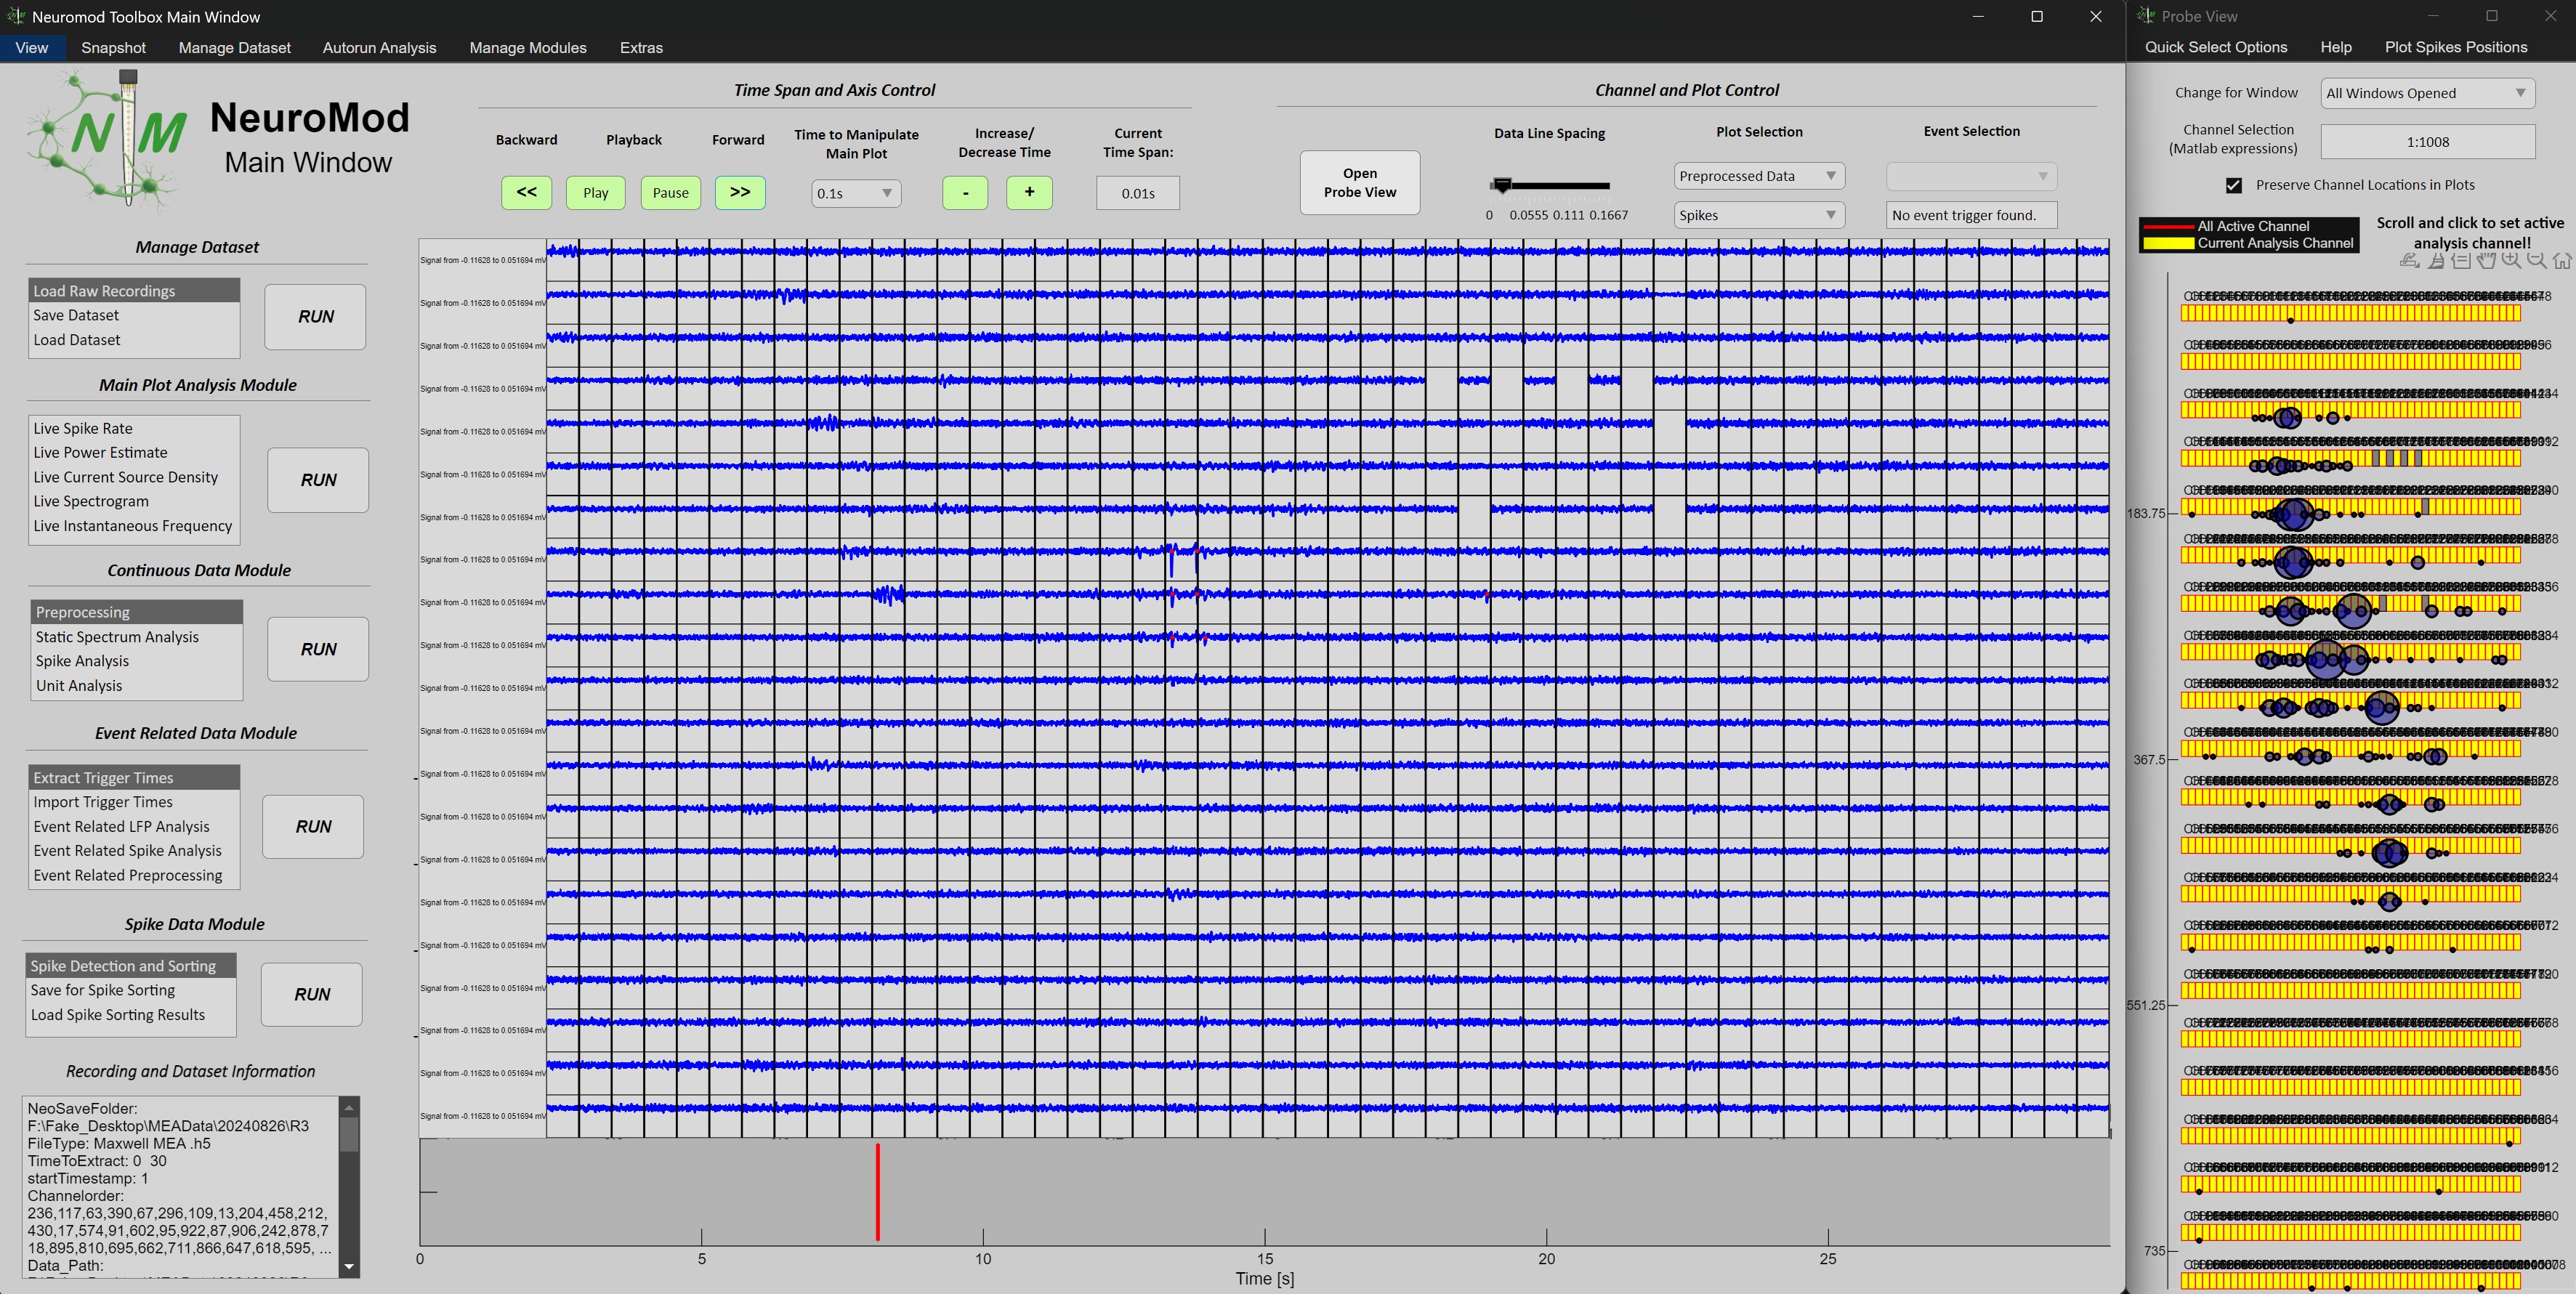Click the Open Probe View button
This screenshot has width=2576, height=1294.
(x=1359, y=182)
